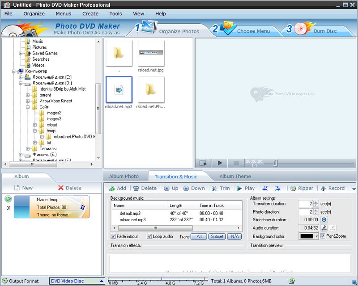Collapse temp folder node
Image resolution: width=358 pixels, height=286 pixels.
[35, 130]
